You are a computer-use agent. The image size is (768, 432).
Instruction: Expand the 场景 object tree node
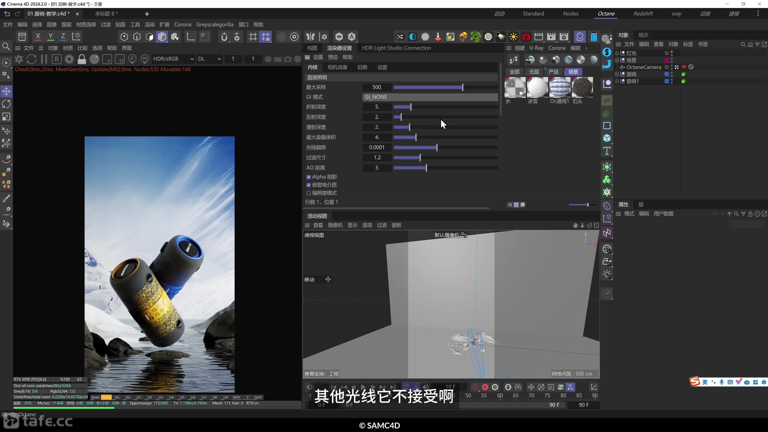tap(617, 60)
